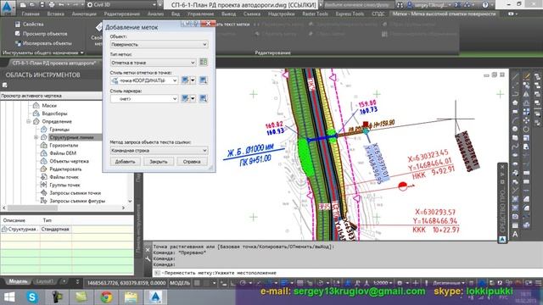The width and height of the screenshot is (543, 305).
Task: Switch to the 'Аннотации' ribbon tab
Action: pyautogui.click(x=84, y=14)
